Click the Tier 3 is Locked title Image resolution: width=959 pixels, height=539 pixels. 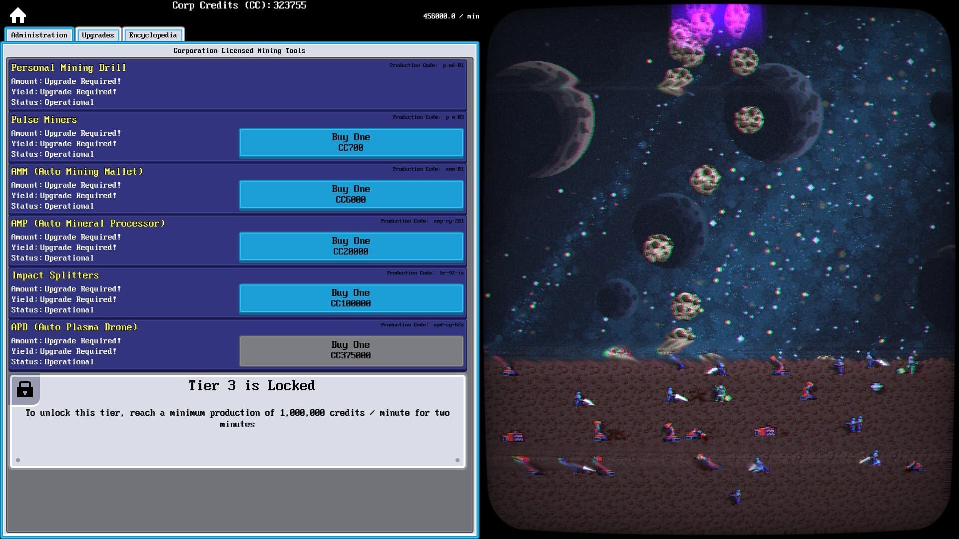click(x=252, y=386)
